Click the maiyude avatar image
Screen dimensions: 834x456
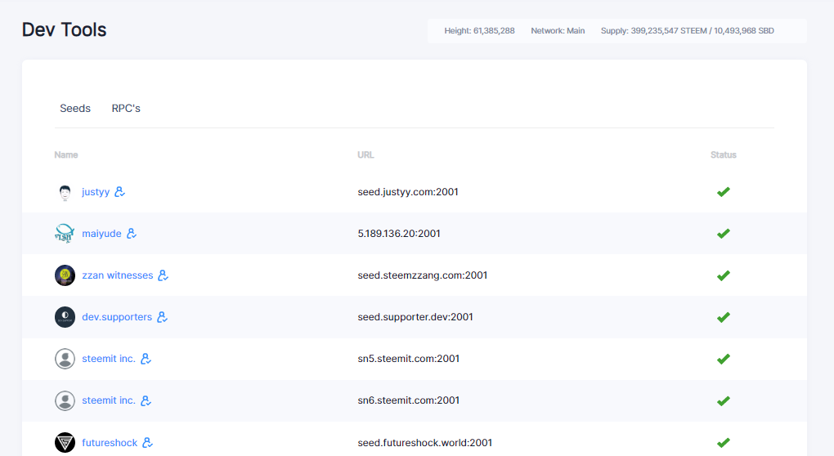point(65,234)
